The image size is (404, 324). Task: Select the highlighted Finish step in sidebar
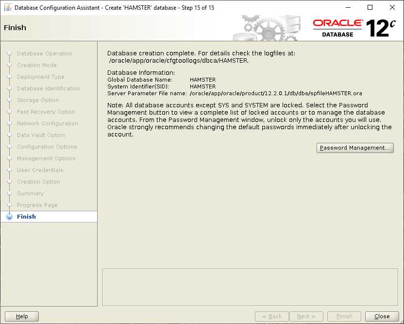coord(49,217)
